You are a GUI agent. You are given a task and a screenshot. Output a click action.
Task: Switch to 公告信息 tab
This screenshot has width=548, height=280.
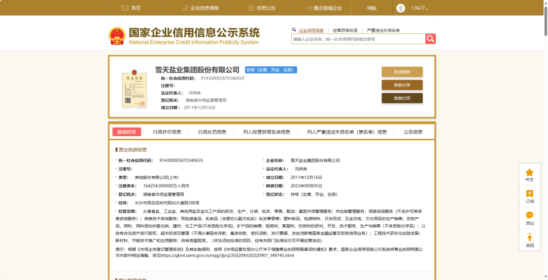(x=413, y=132)
